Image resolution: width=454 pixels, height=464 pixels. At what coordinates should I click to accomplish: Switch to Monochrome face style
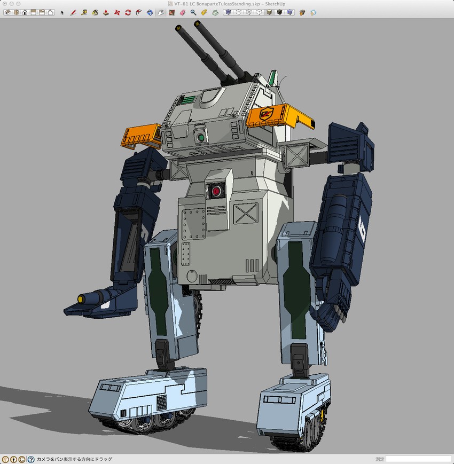290,12
